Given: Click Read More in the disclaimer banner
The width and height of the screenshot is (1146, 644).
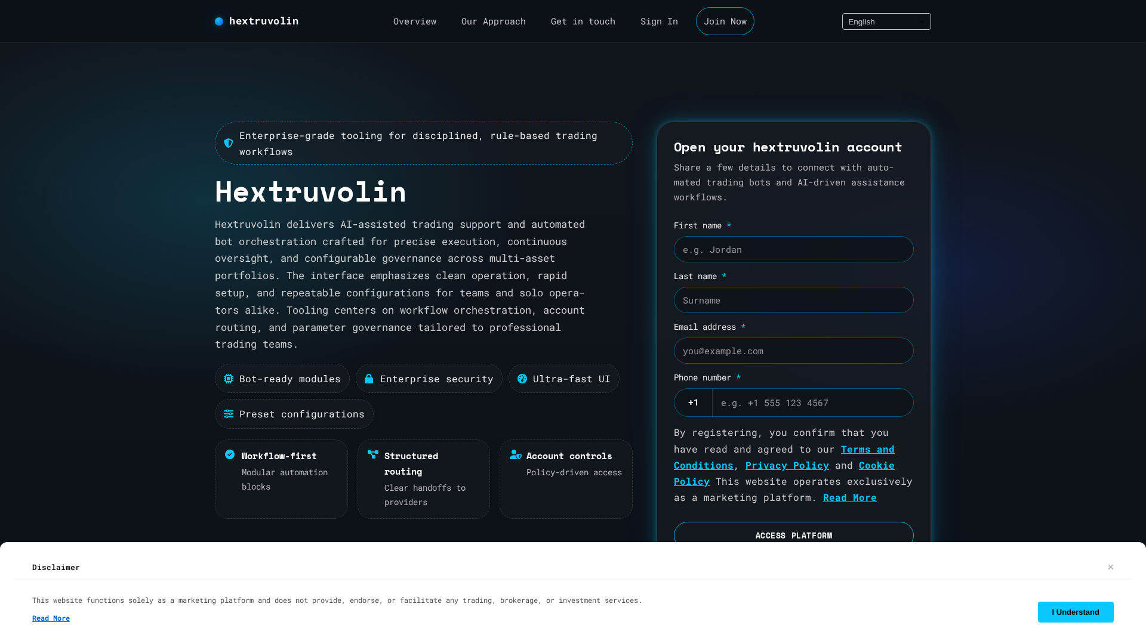Looking at the screenshot, I should (x=51, y=618).
